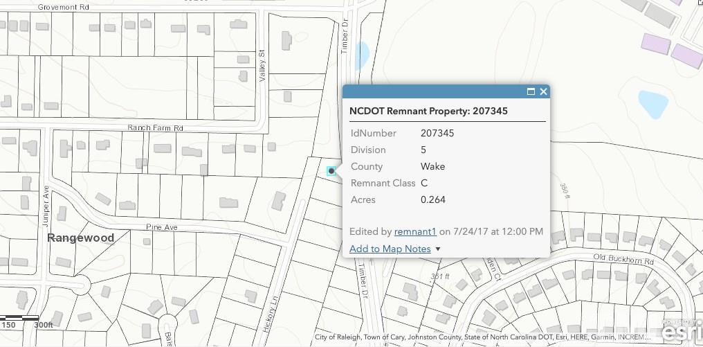Select the highlighted remnant property point marker
This screenshot has width=703, height=347.
(x=331, y=170)
